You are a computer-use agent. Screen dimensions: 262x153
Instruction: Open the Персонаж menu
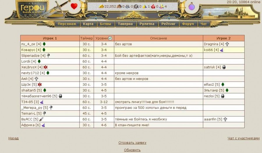[x=67, y=24]
